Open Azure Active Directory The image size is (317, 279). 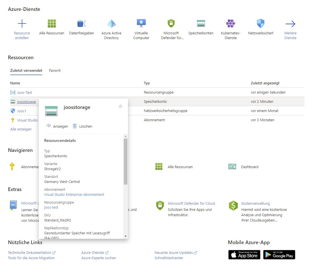click(x=111, y=23)
